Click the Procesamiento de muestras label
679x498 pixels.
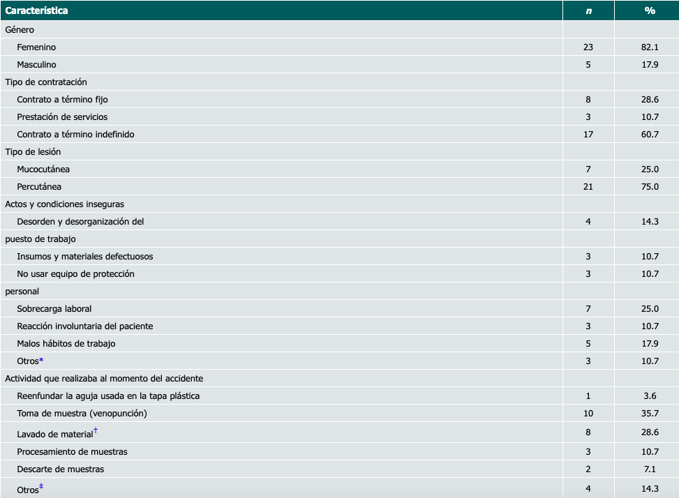pyautogui.click(x=72, y=452)
